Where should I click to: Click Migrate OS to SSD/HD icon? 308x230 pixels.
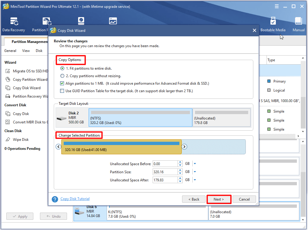(x=8, y=71)
